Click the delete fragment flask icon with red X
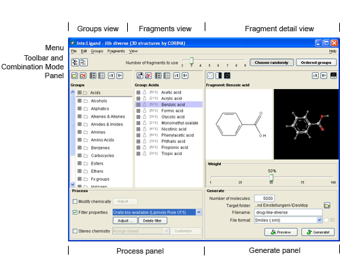Screen dimensions: 340x272 (148, 75)
